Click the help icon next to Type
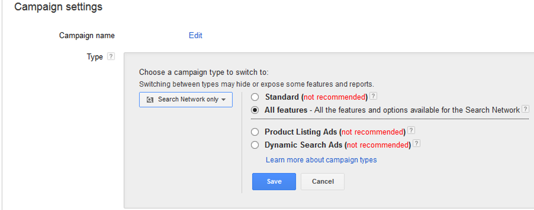The height and width of the screenshot is (210, 534). coord(111,56)
